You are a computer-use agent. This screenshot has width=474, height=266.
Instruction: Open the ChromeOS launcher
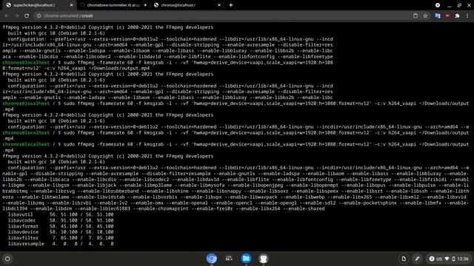pyautogui.click(x=7, y=259)
